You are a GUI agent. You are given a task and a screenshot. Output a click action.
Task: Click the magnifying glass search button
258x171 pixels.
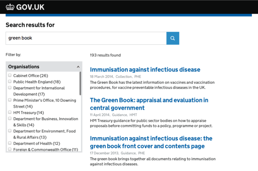(173, 38)
